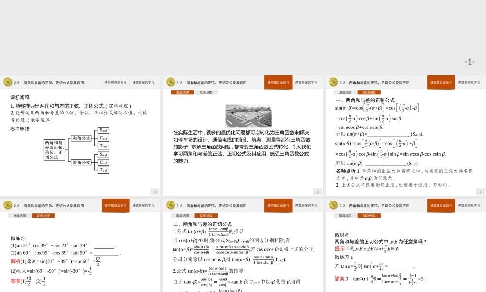The height and width of the screenshot is (292, 486).
Task: Expand the 差角公式 branch
Action: (81, 163)
